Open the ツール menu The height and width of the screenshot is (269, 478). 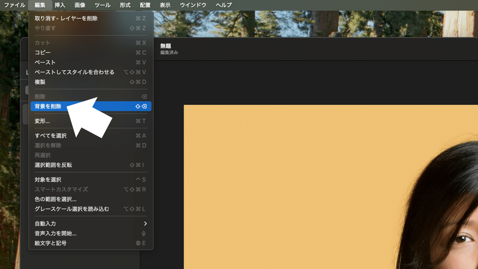[x=103, y=5]
